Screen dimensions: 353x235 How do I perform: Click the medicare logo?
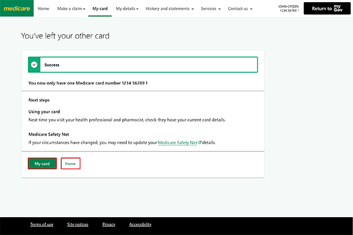[x=17, y=8]
